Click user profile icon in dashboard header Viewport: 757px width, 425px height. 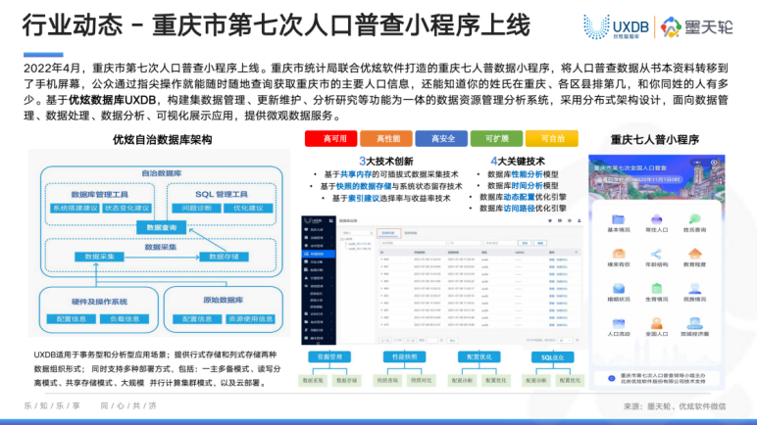(579, 220)
